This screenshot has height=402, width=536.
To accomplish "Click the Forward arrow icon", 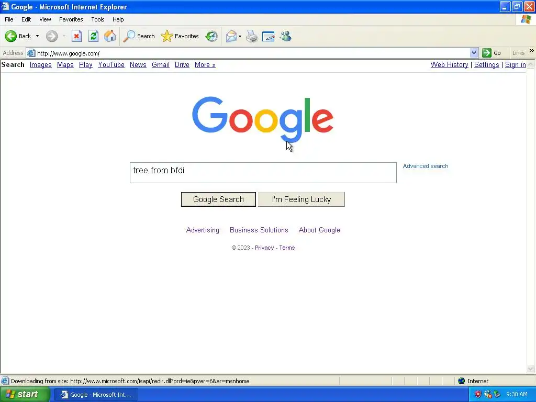I will coord(52,36).
